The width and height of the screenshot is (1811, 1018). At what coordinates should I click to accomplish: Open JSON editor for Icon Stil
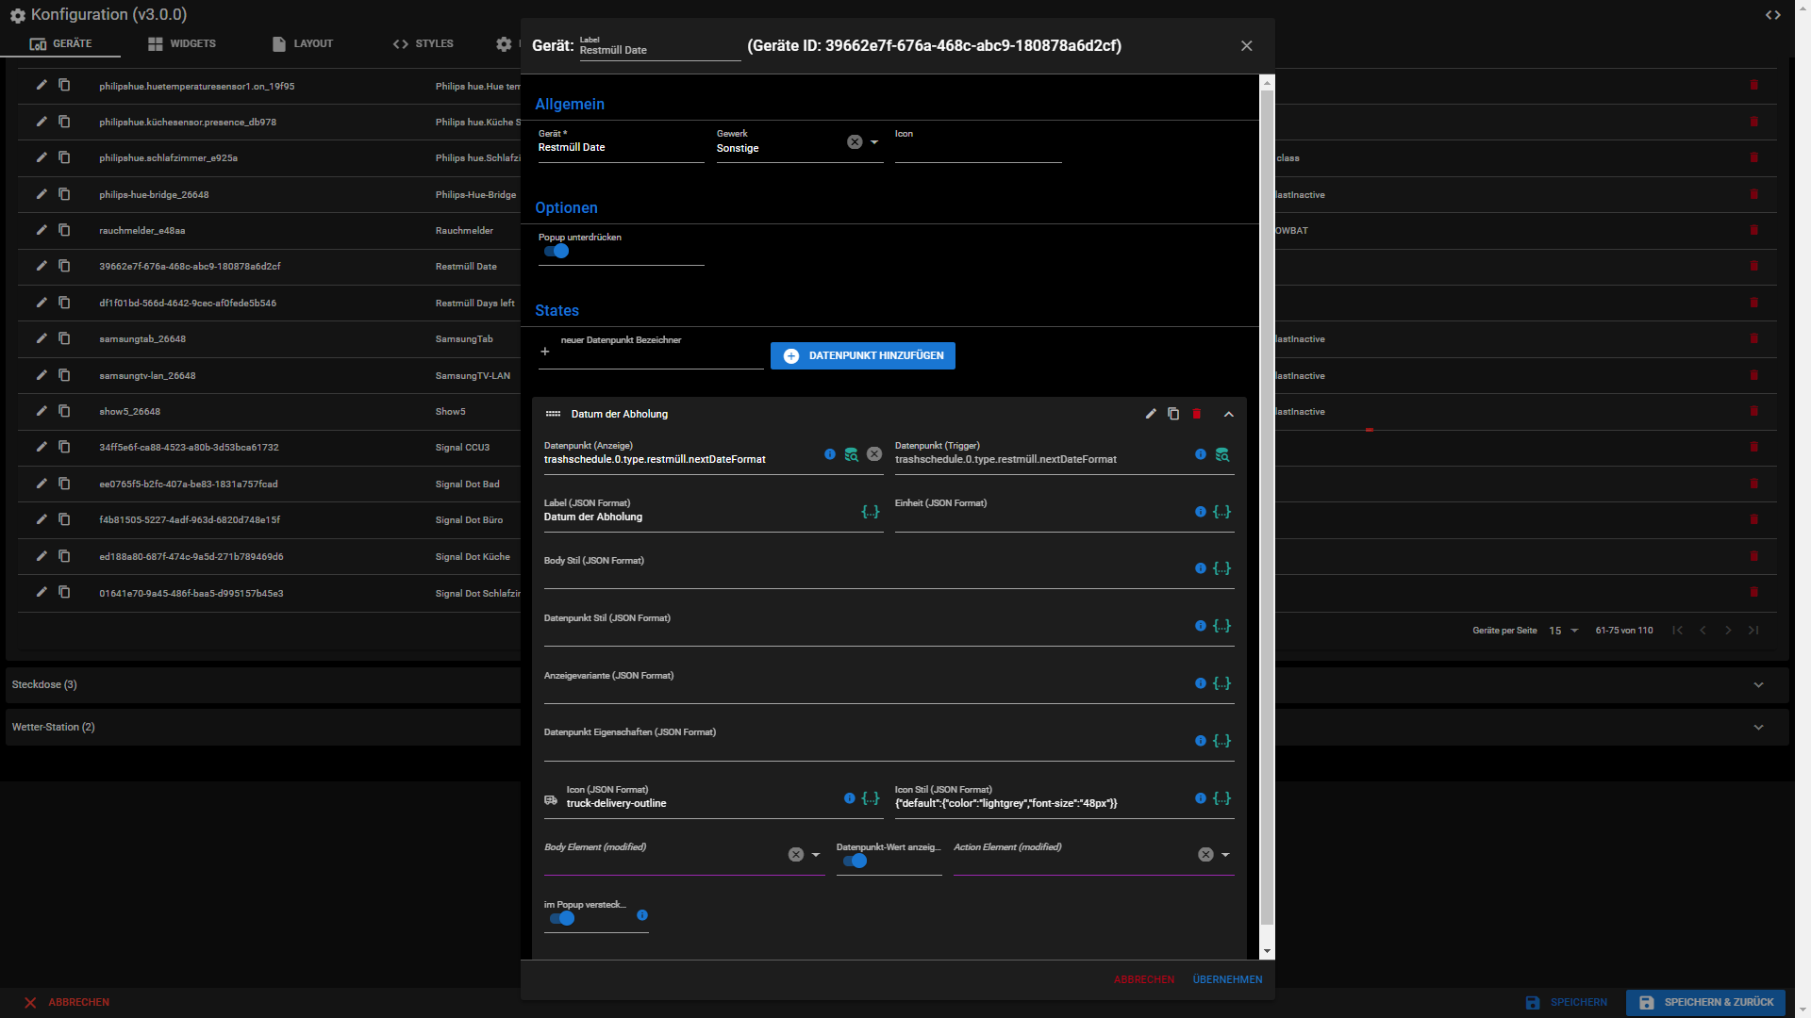click(1222, 798)
